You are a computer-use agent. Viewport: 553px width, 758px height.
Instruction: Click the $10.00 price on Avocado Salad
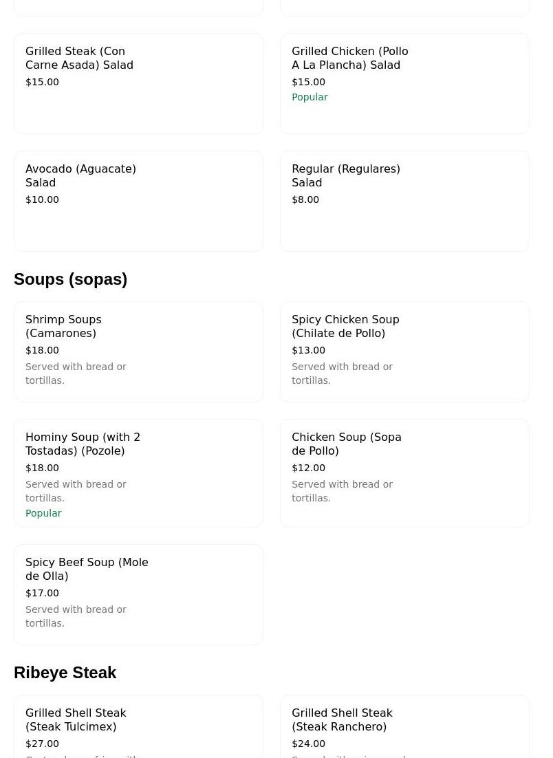click(x=42, y=199)
